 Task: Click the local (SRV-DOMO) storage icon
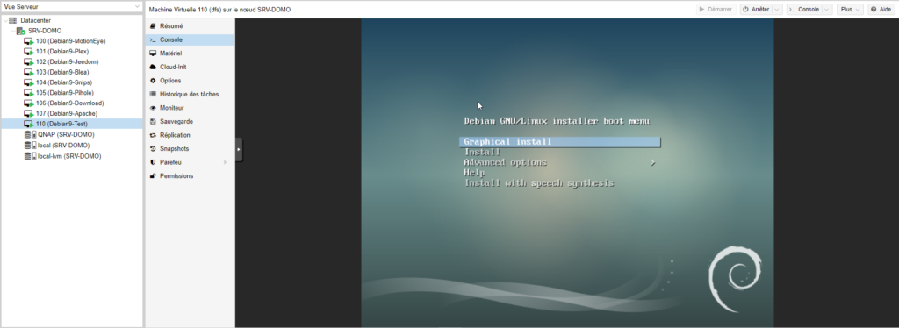click(30, 146)
